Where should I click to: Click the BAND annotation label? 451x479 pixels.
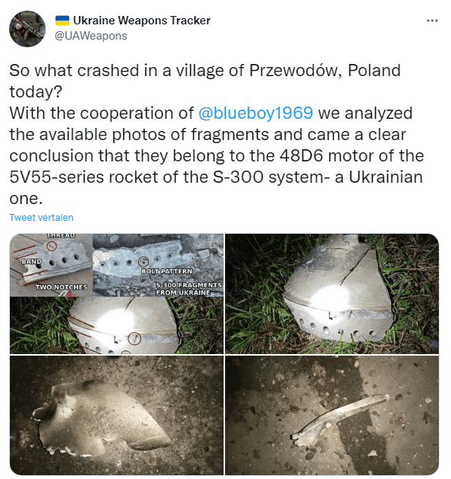point(31,261)
